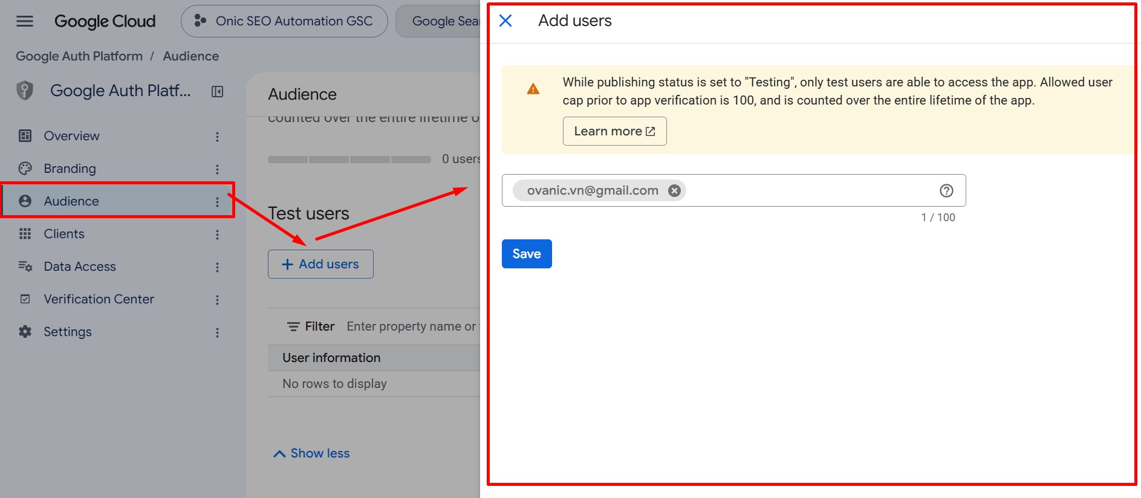Image resolution: width=1141 pixels, height=498 pixels.
Task: Open the hamburger navigation menu
Action: (25, 21)
